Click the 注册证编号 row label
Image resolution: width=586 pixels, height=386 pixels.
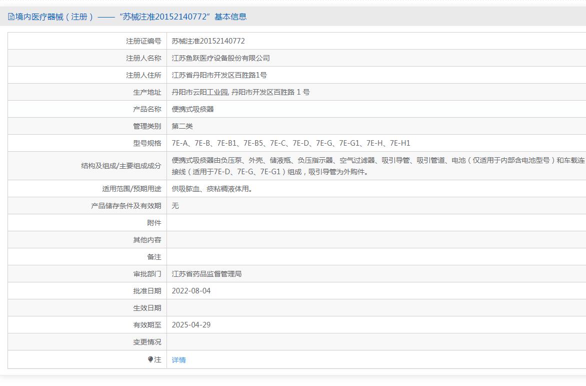pyautogui.click(x=143, y=41)
